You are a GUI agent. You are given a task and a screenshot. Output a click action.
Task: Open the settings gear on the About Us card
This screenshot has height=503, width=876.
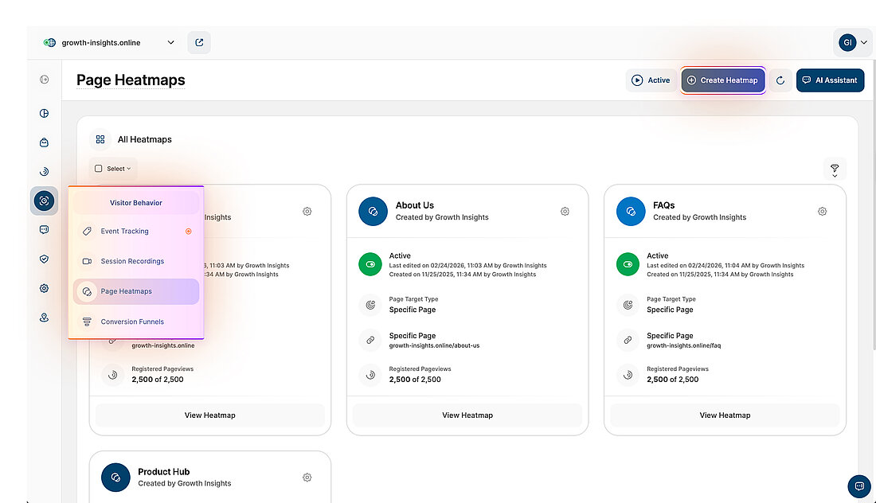[565, 211]
